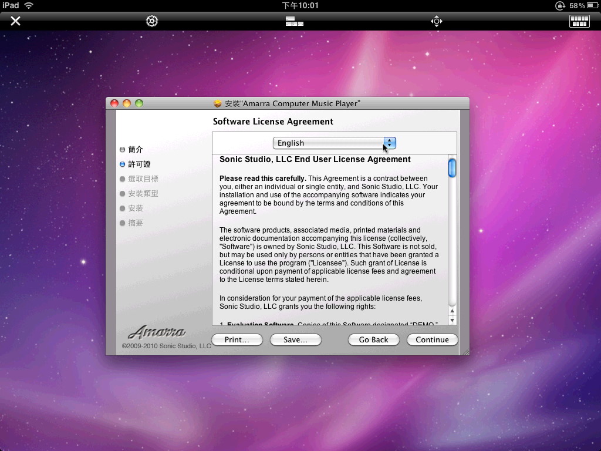601x451 pixels.
Task: Select the 簡介 step in sidebar
Action: tap(131, 150)
